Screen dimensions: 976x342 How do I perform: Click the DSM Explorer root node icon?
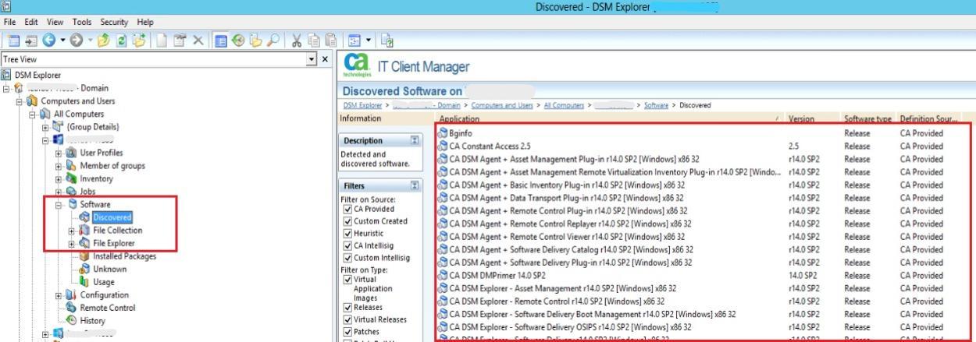[x=8, y=75]
